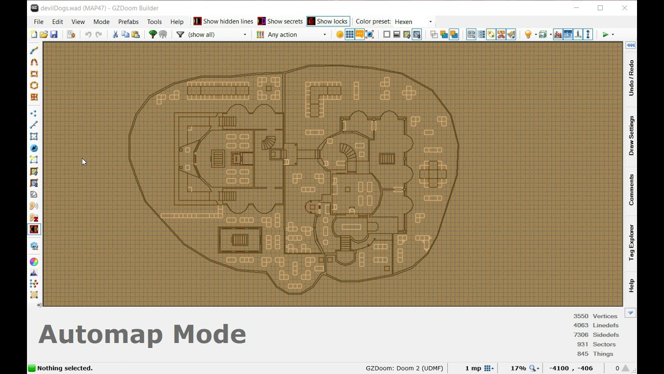
Task: Expand the test map play dropdown arrow
Action: coord(613,34)
